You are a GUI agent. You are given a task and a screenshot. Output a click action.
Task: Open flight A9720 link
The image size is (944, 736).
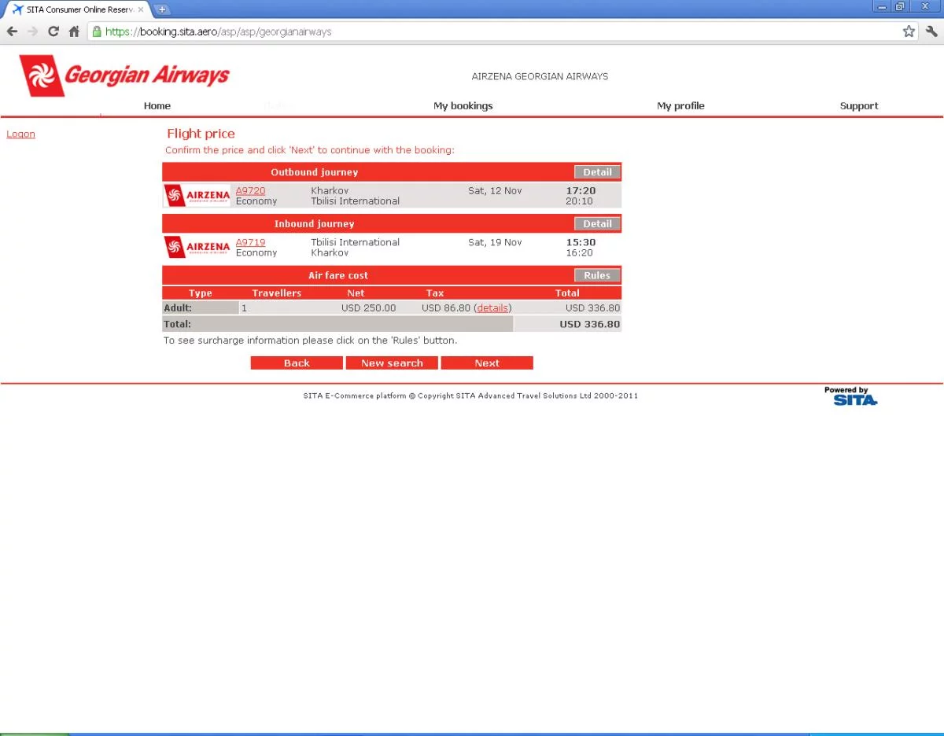251,190
